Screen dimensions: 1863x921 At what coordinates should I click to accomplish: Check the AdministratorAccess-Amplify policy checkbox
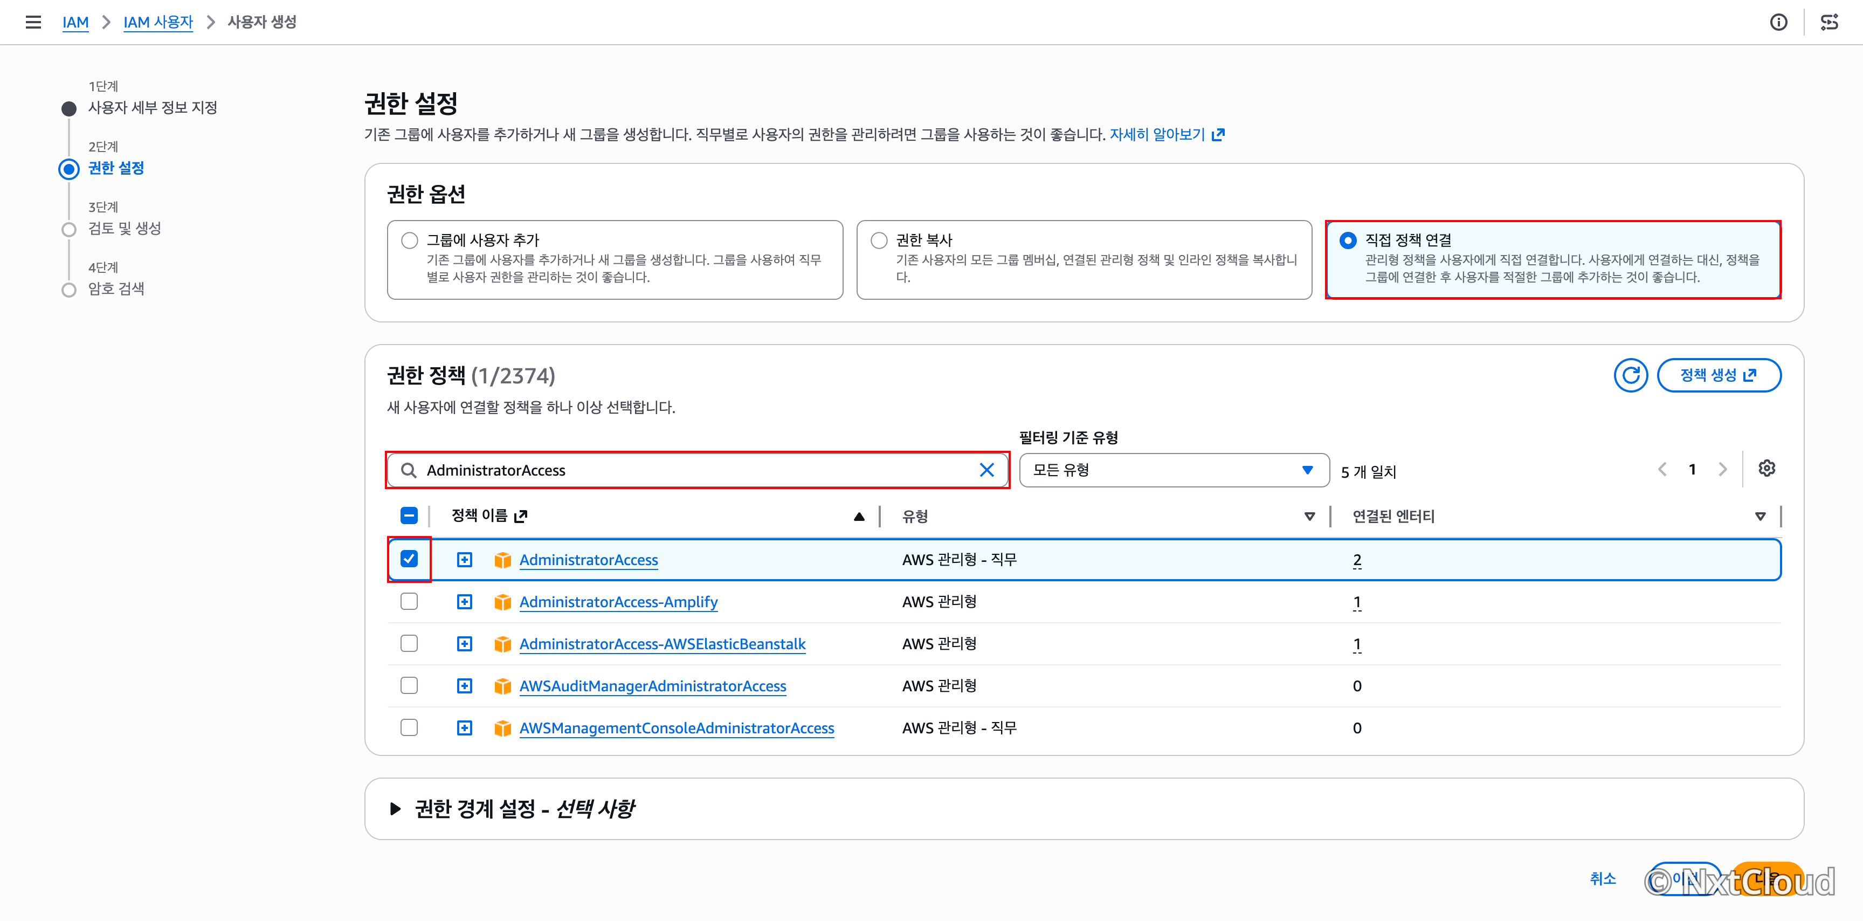409,601
